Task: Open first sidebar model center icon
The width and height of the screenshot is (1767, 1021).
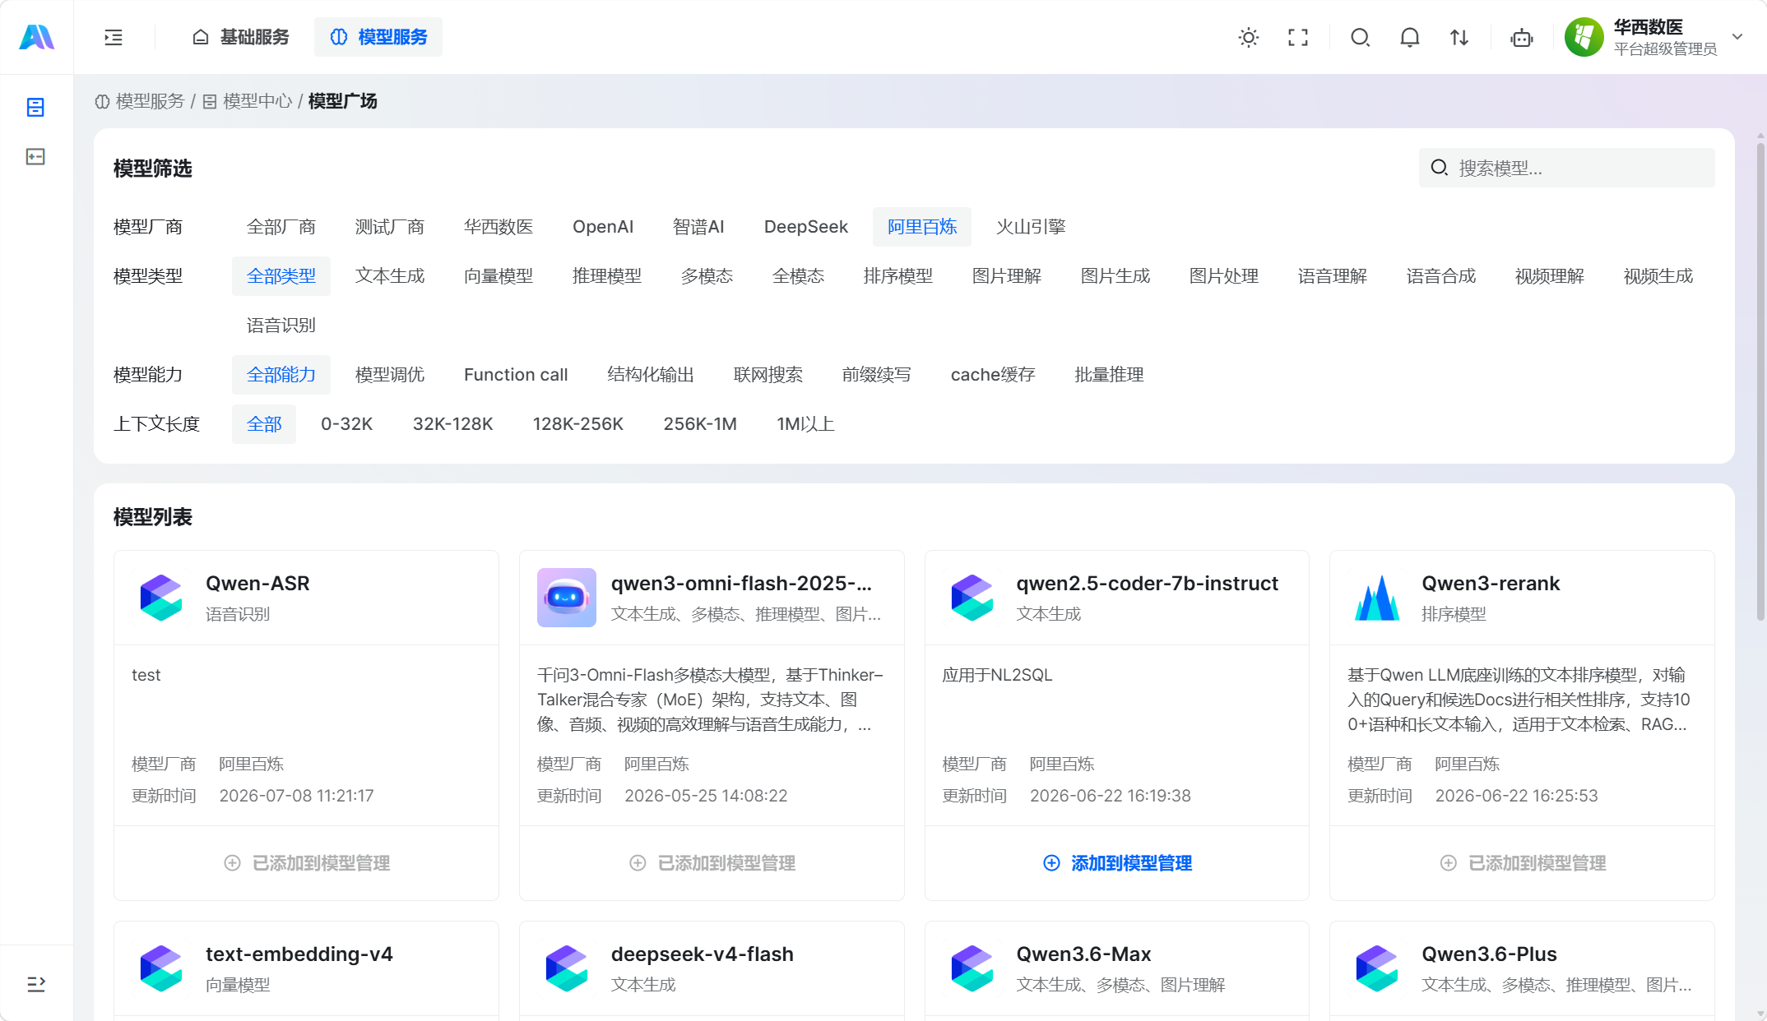Action: (35, 108)
